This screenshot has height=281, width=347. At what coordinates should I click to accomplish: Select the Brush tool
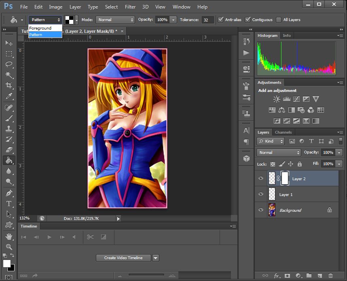coord(9,118)
